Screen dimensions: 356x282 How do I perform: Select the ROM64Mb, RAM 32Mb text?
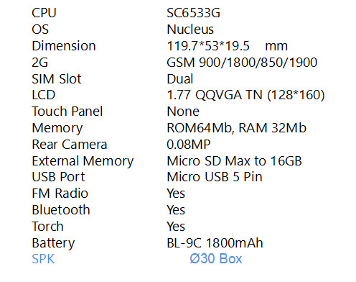point(236,128)
